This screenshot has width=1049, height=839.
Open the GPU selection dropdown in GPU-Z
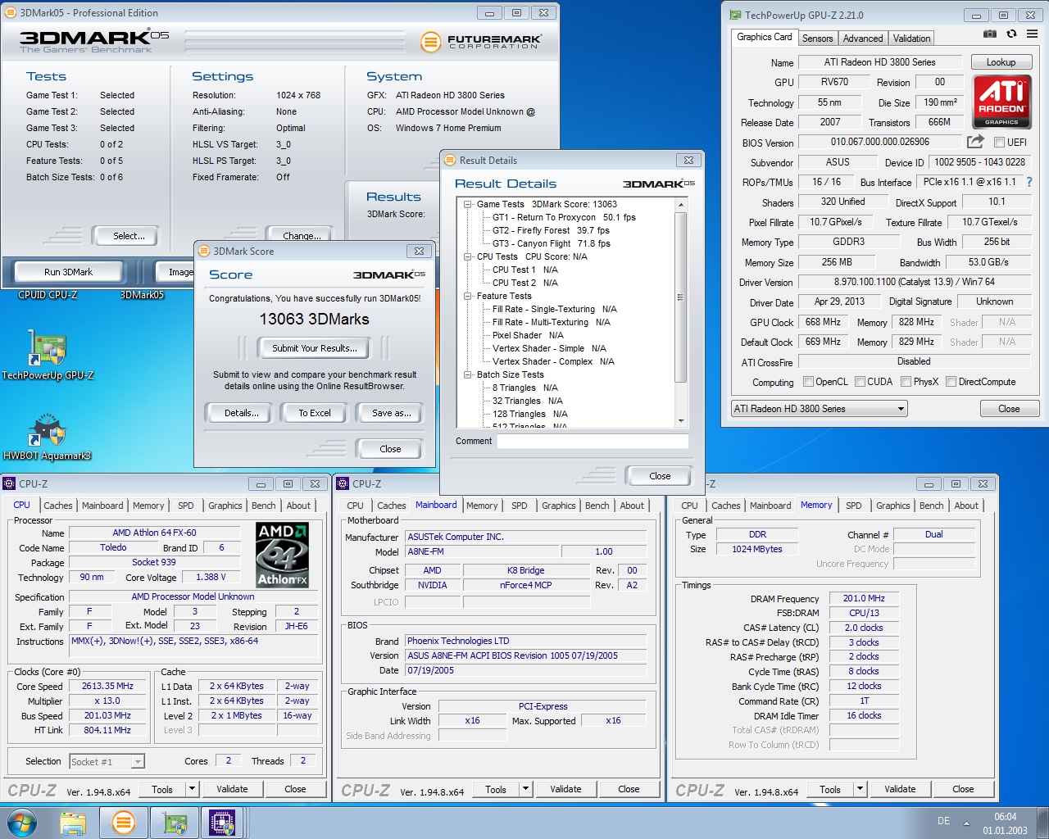click(x=820, y=408)
